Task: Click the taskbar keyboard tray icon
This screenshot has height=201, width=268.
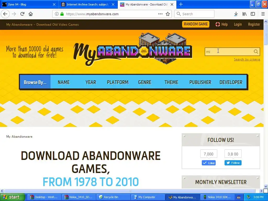Action: pos(239,197)
